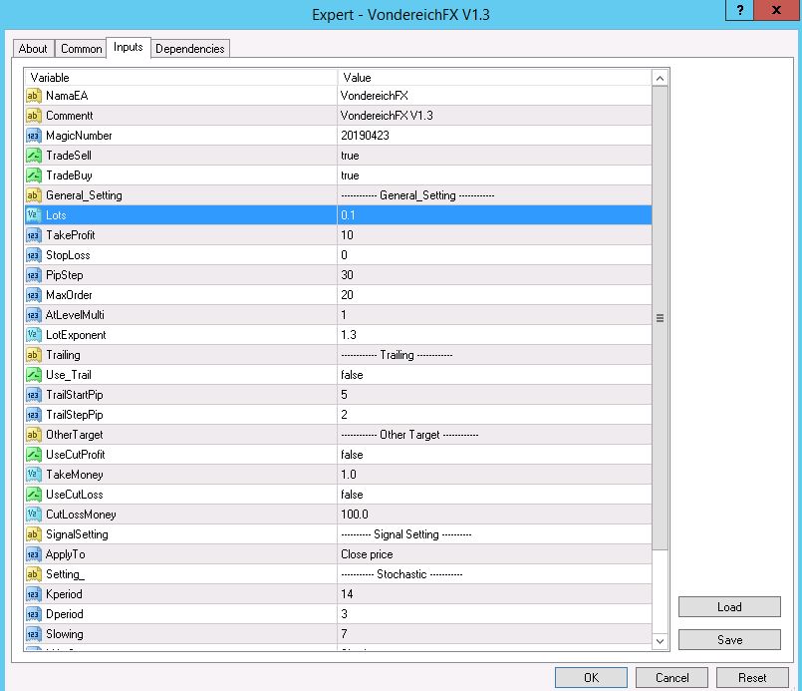802x691 pixels.
Task: Click the integer icon beside TakeProfit
Action: pos(33,235)
